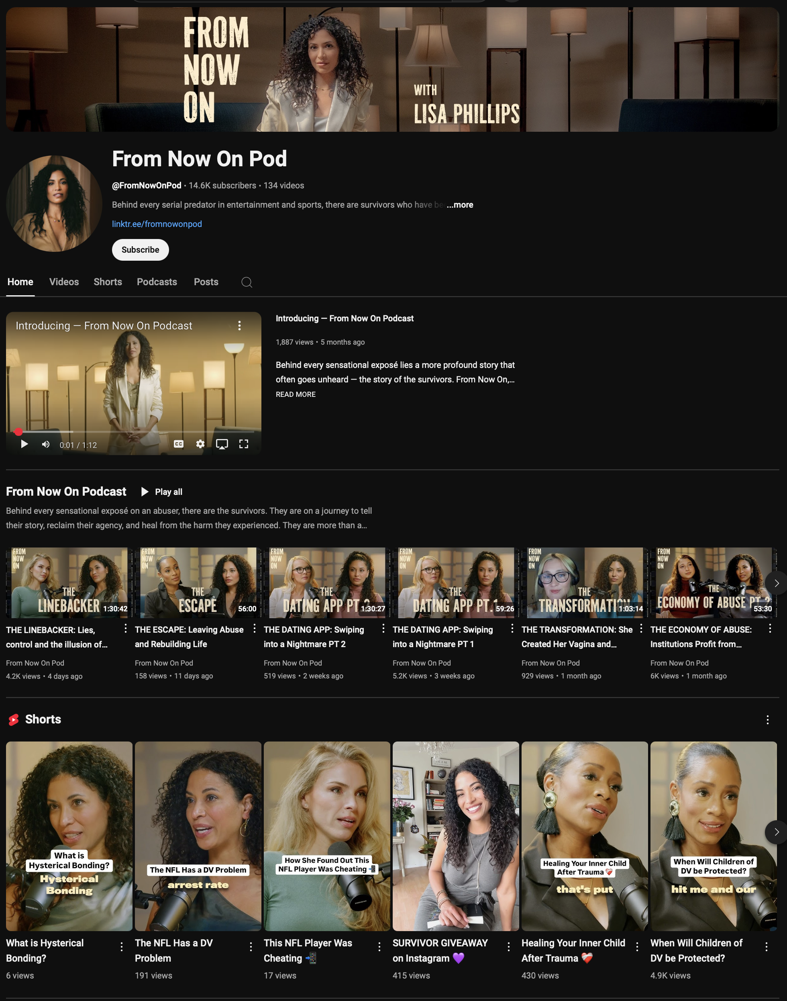The height and width of the screenshot is (1001, 787).
Task: Subscribe to From Now On Pod
Action: [141, 250]
